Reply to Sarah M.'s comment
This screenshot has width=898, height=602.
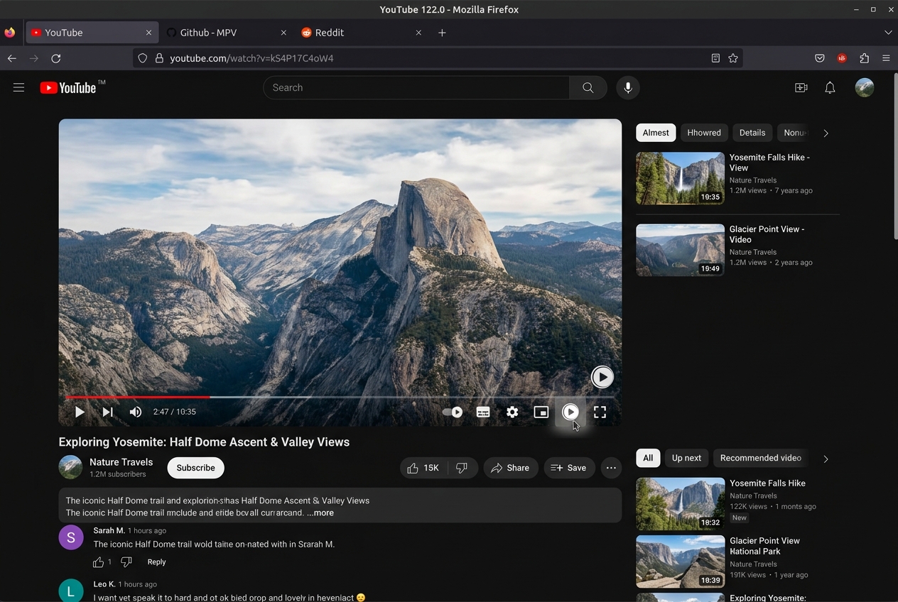[x=156, y=562]
